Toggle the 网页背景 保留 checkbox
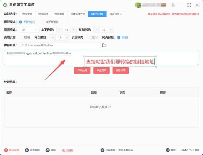 point(119,38)
